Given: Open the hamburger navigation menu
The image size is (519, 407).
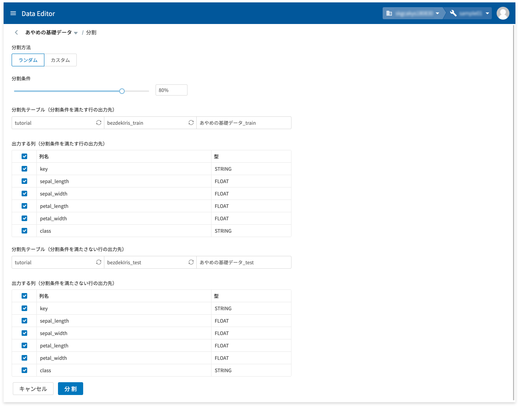Looking at the screenshot, I should point(13,14).
